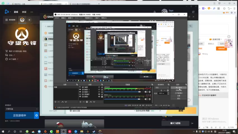This screenshot has height=134, width=238.
Task: Open Settings from the OBS Controls panel
Action: [x=178, y=96]
